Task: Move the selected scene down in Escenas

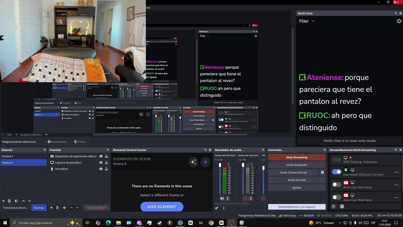Action: (29, 201)
